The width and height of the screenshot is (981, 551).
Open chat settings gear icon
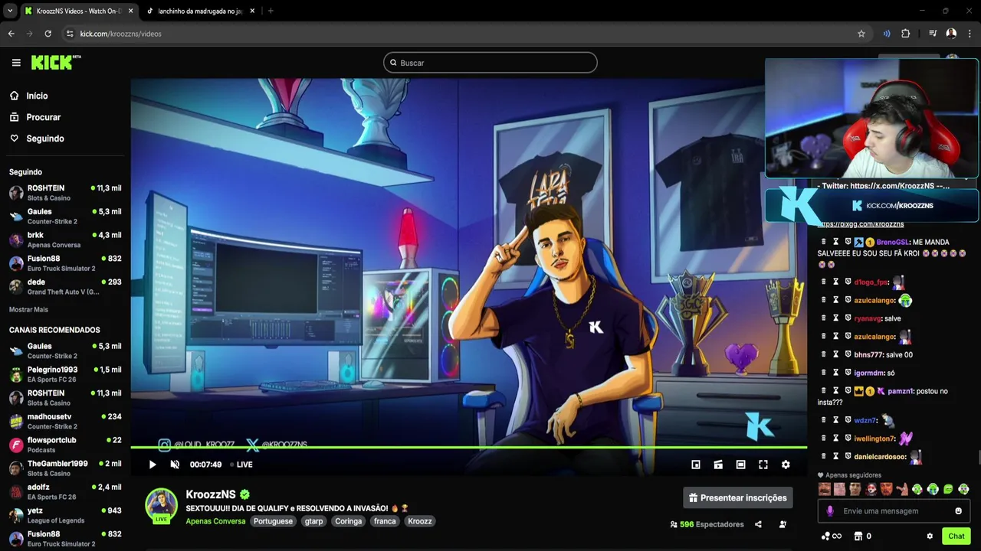[x=930, y=536]
